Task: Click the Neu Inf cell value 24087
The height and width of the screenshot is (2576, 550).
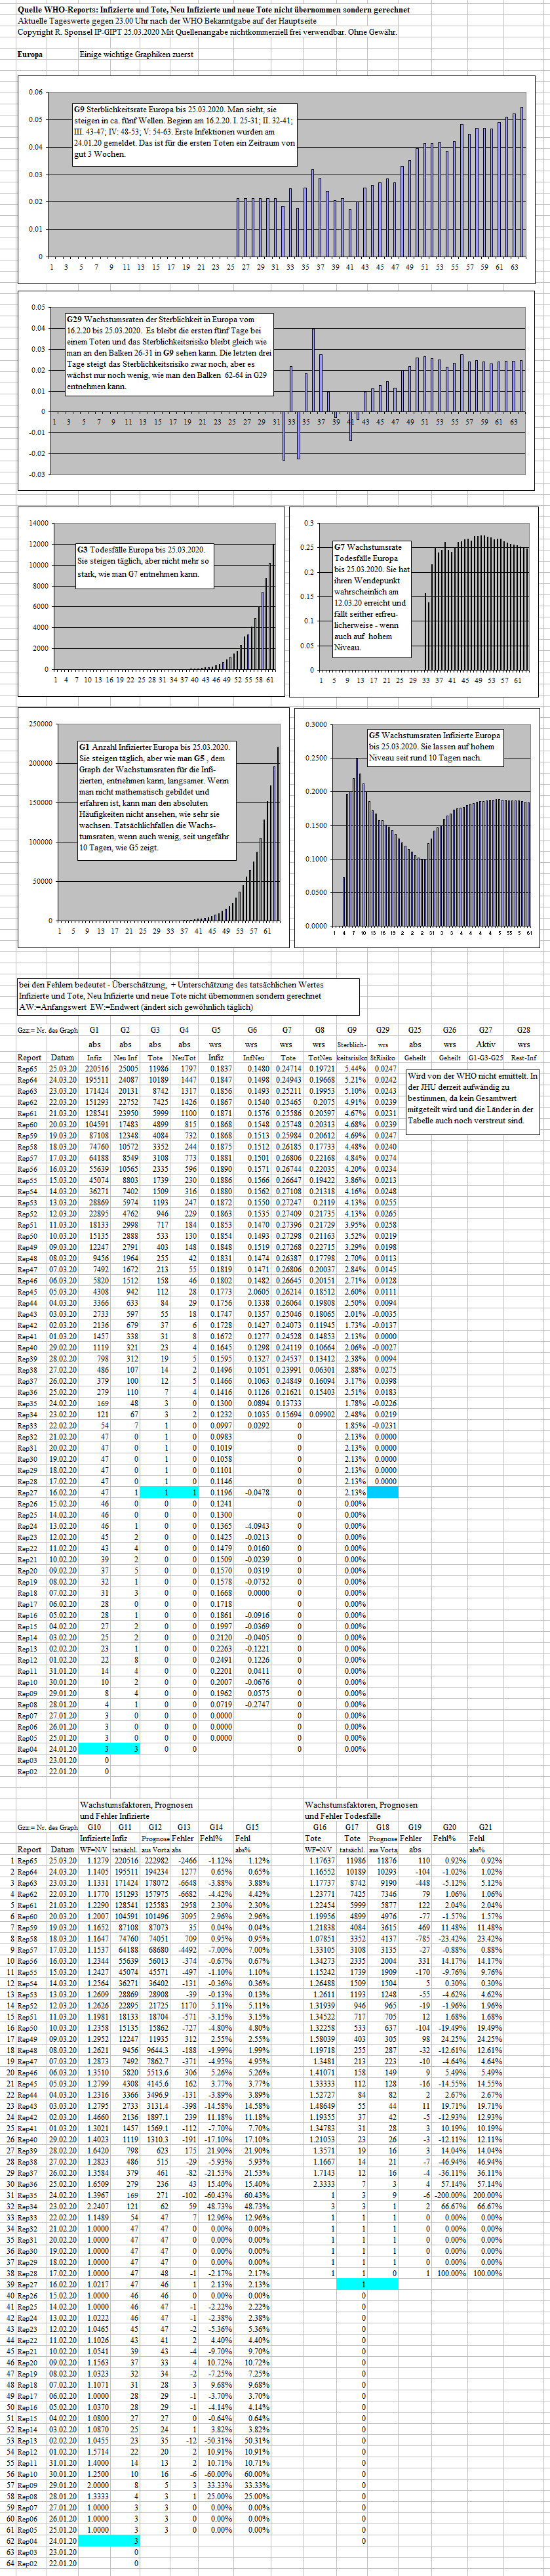Action: [128, 1080]
